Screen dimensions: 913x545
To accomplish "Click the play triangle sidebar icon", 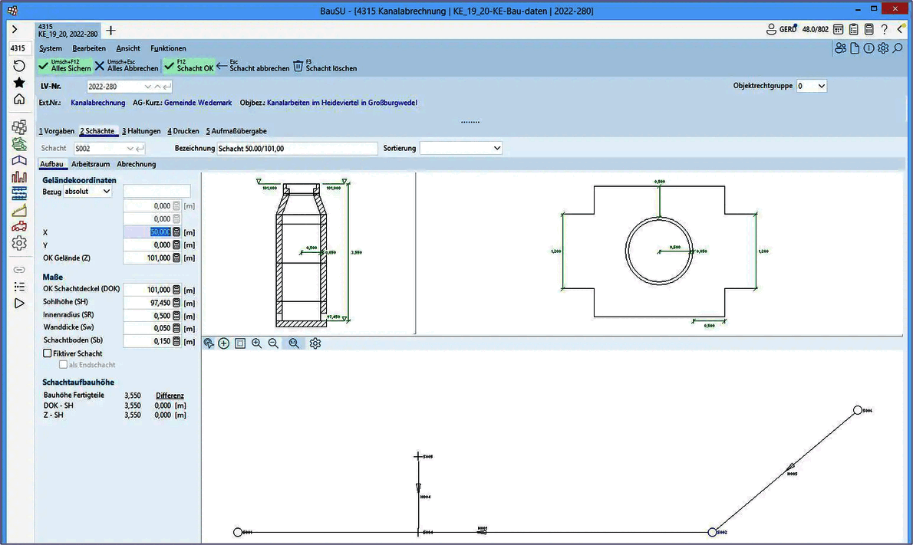I will (19, 303).
